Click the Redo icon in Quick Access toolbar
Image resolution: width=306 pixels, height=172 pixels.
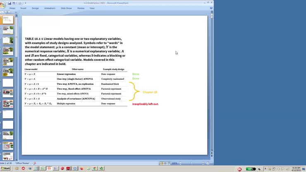click(20, 3)
